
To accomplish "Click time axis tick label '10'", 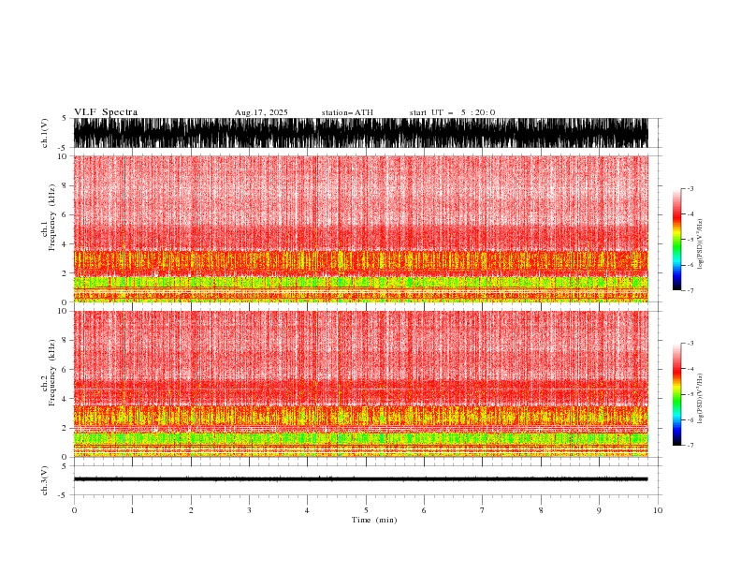I will (658, 510).
